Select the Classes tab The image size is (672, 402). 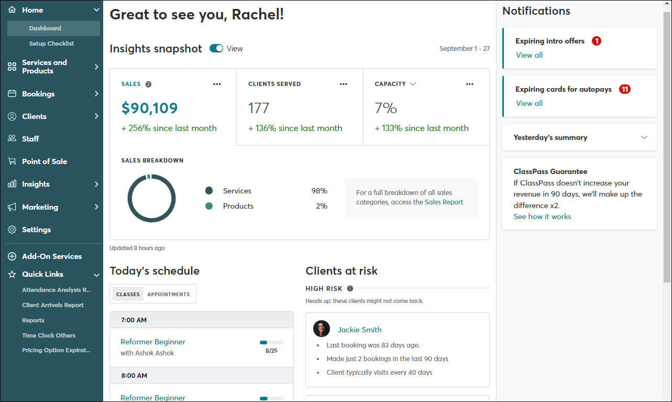coord(128,294)
